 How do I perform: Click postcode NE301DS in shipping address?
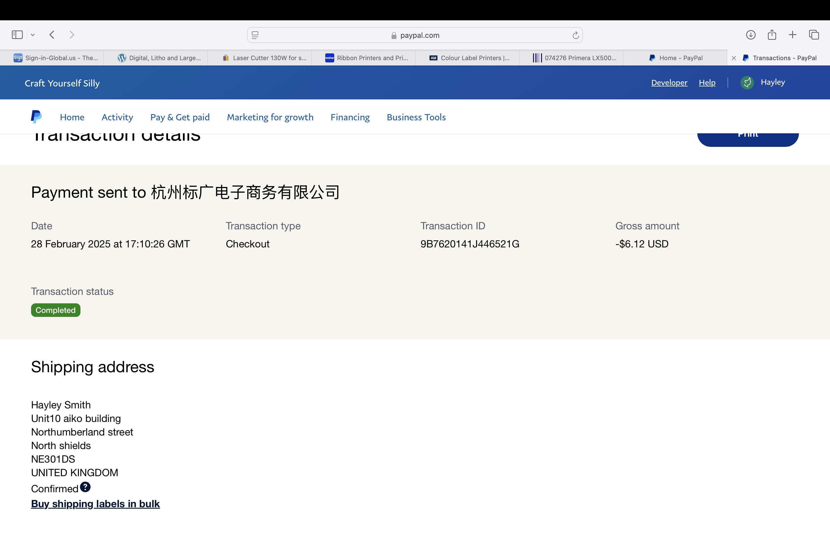tap(53, 459)
